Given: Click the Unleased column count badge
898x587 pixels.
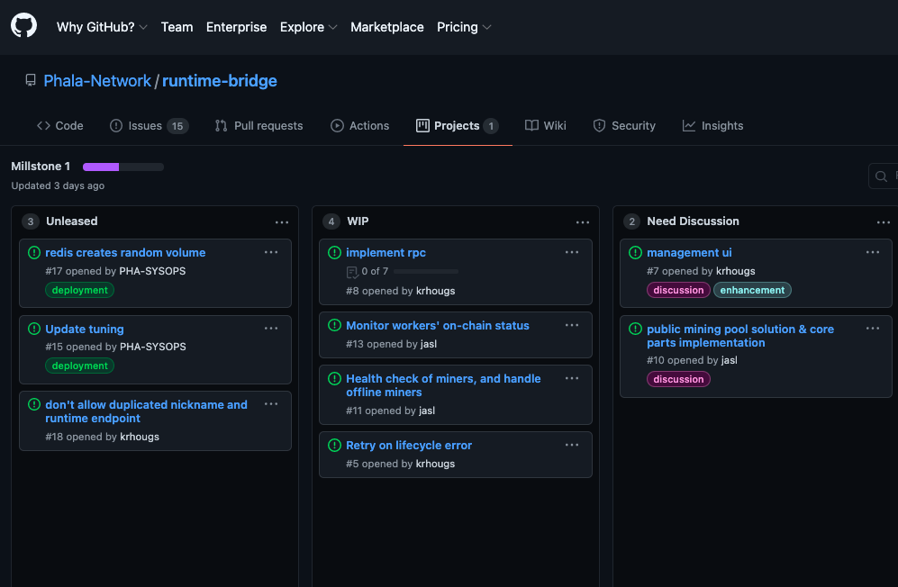Looking at the screenshot, I should tap(31, 221).
